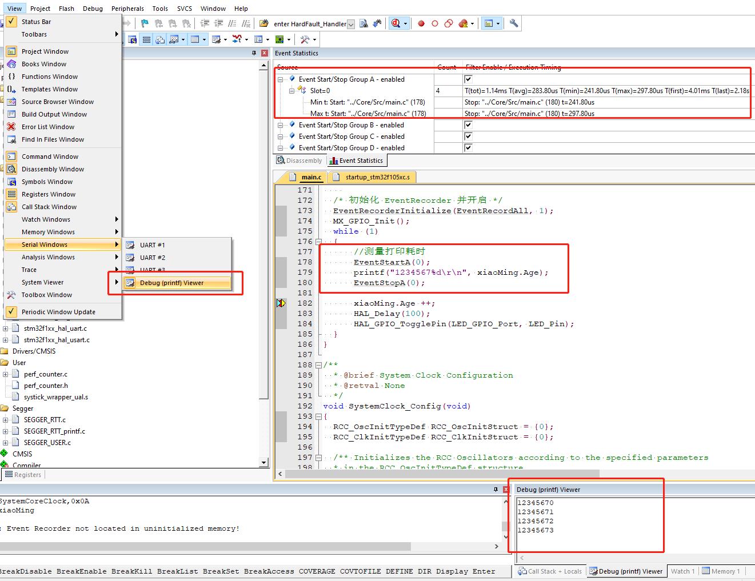The width and height of the screenshot is (755, 581).
Task: Close the project pane
Action: [264, 53]
